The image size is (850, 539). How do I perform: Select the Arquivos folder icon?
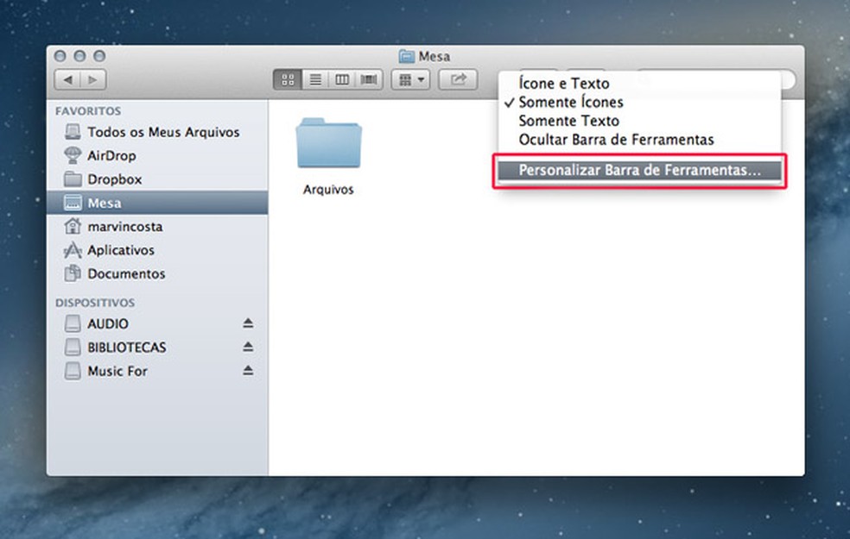[x=328, y=143]
